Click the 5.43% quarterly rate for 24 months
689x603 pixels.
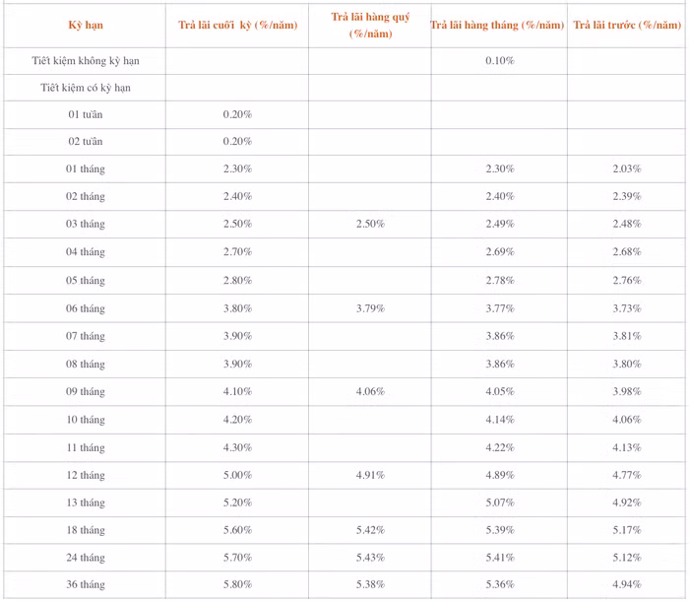pyautogui.click(x=370, y=558)
